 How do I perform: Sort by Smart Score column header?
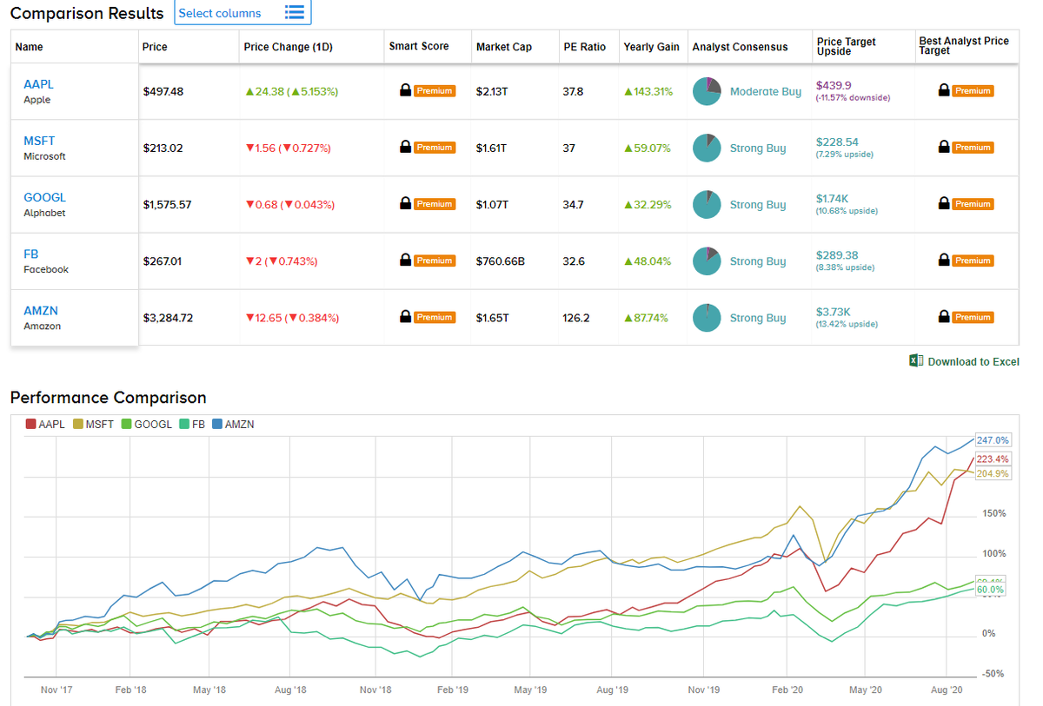[x=419, y=46]
